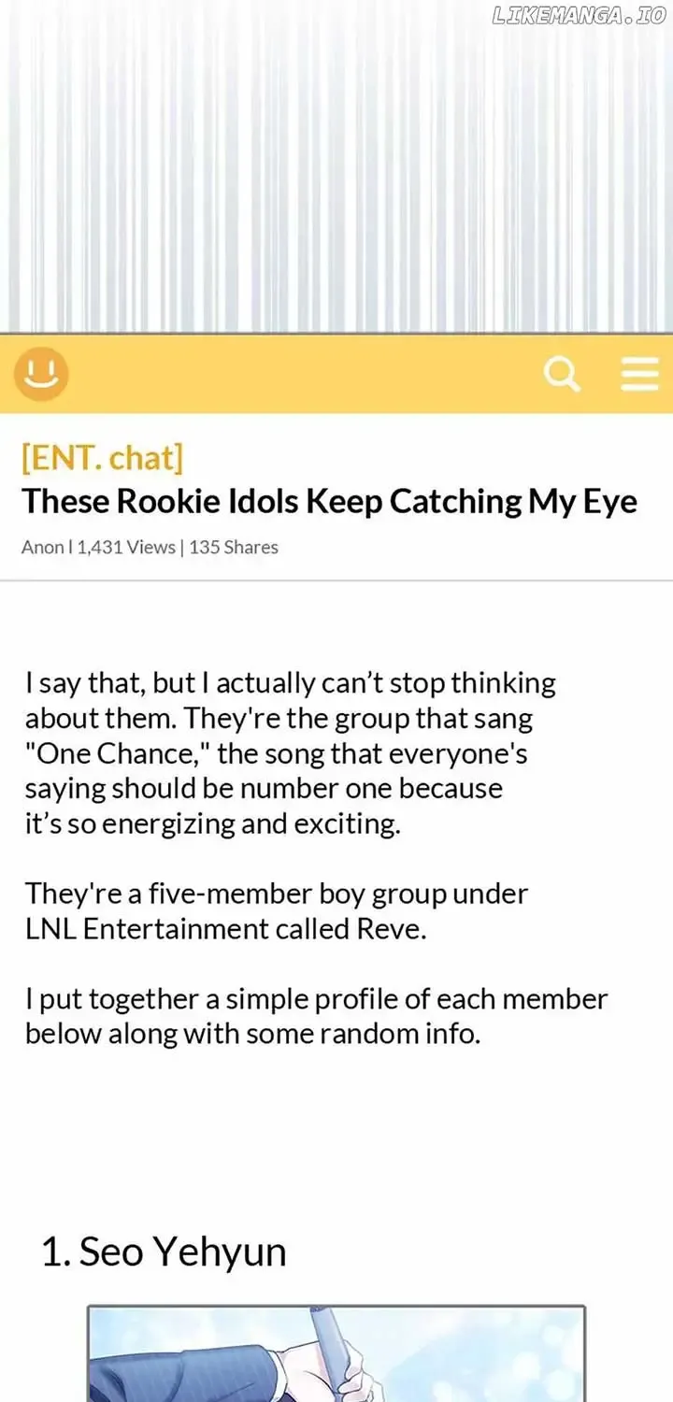Click the paragraph mentioning One Chance

(291, 753)
